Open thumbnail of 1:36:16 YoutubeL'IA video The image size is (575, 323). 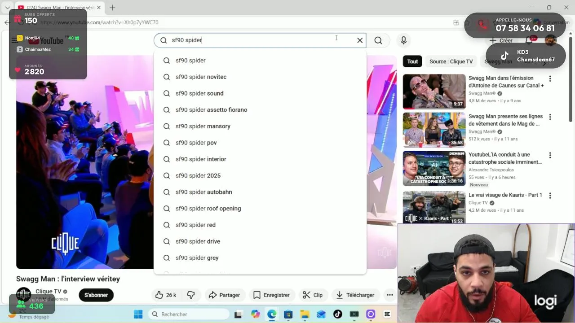[434, 168]
